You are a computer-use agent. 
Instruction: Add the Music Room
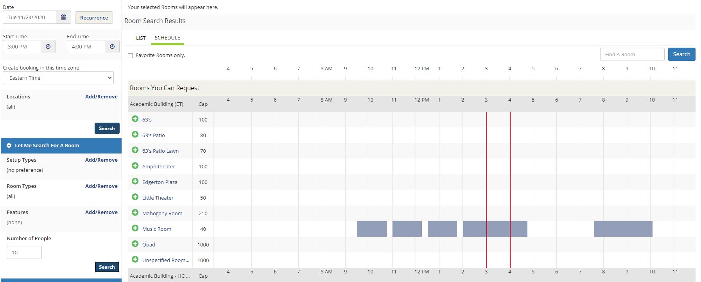pos(135,228)
